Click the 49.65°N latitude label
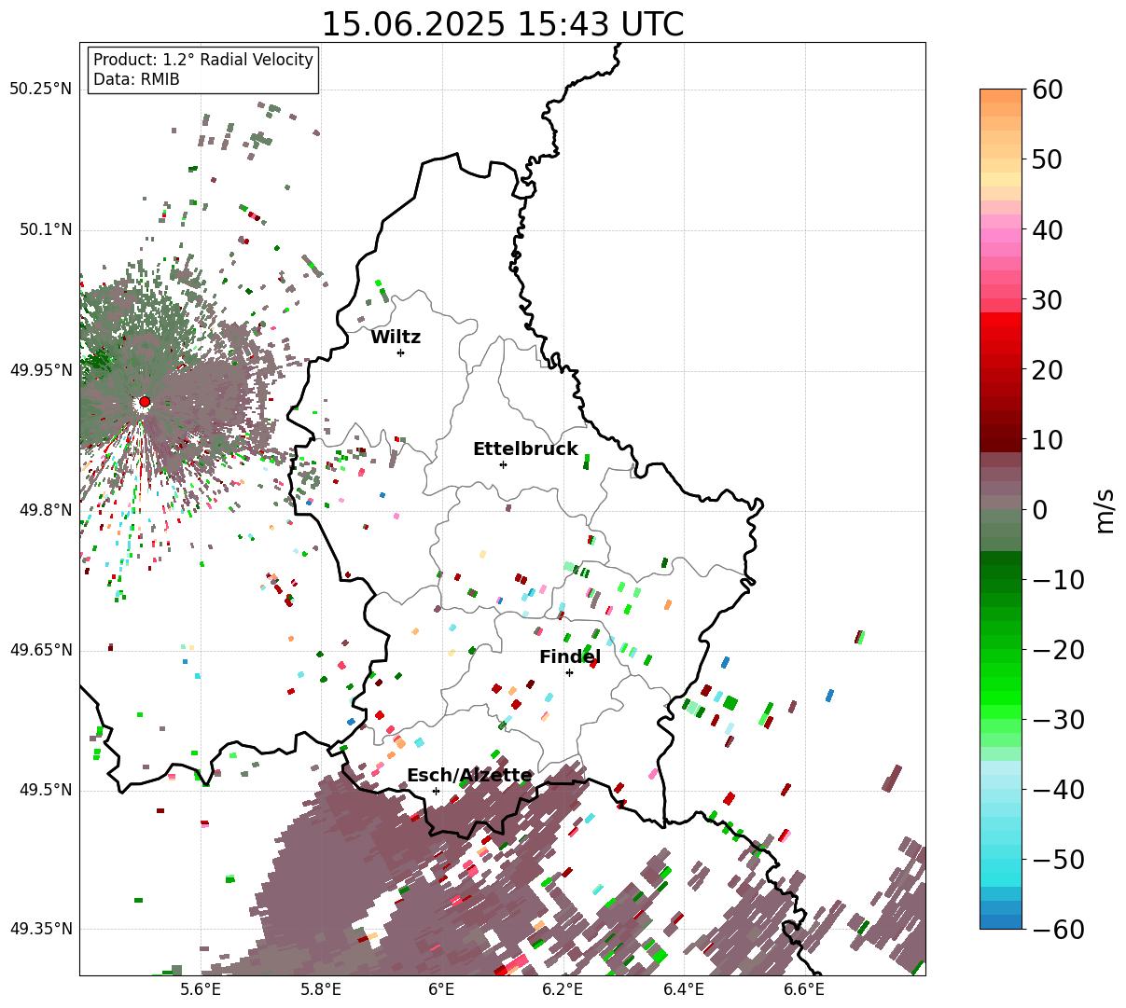The image size is (1126, 1008). click(x=40, y=650)
